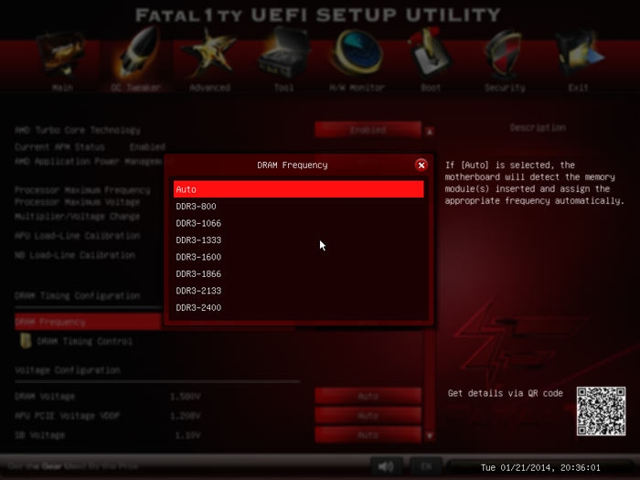640x480 pixels.
Task: Select DDR3-2133 frequency option
Action: [298, 291]
